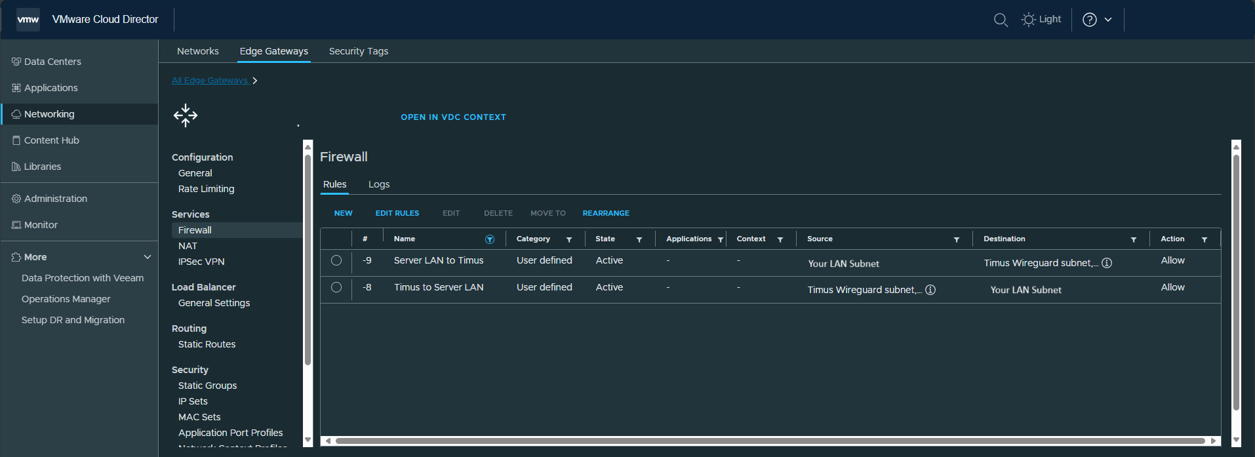1255x457 pixels.
Task: Click the vmw logo icon
Action: 28,20
